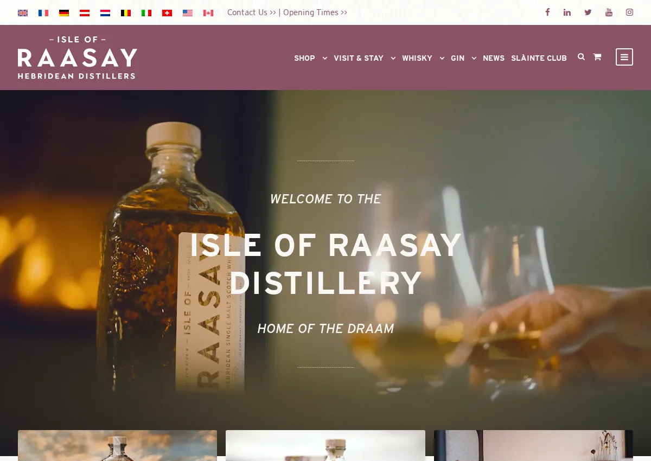651x461 pixels.
Task: Click the right room interior card thumbnail
Action: (x=533, y=445)
